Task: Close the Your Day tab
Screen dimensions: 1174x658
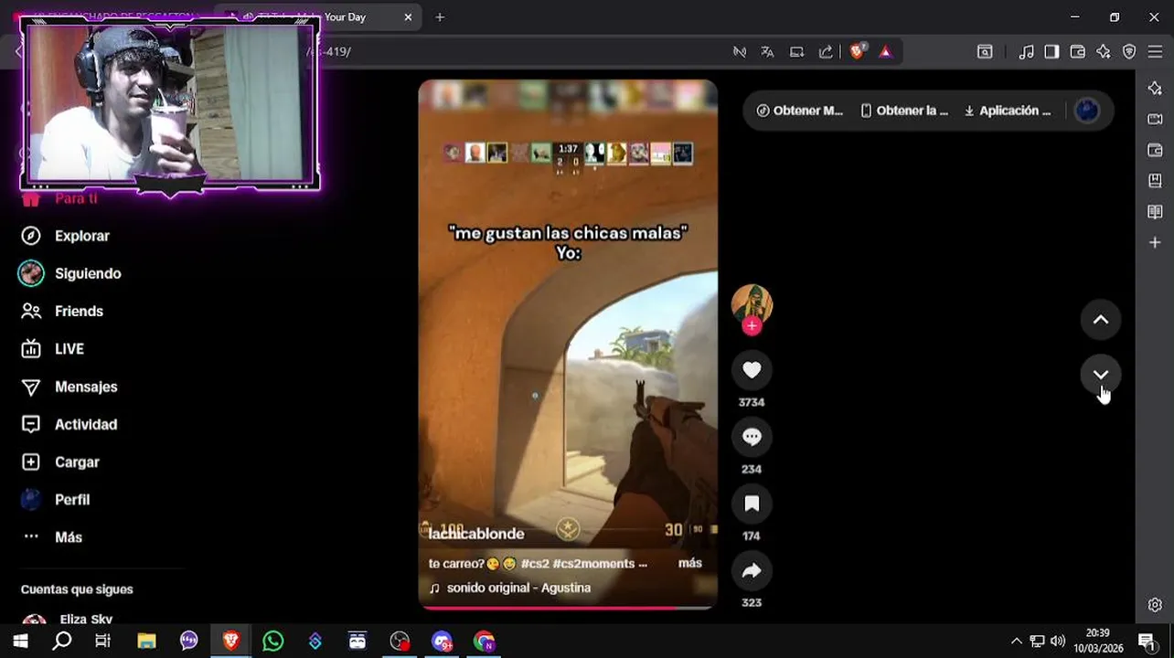Action: [x=408, y=16]
